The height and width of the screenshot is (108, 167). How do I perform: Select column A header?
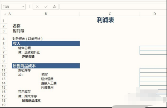click(x=9, y=14)
